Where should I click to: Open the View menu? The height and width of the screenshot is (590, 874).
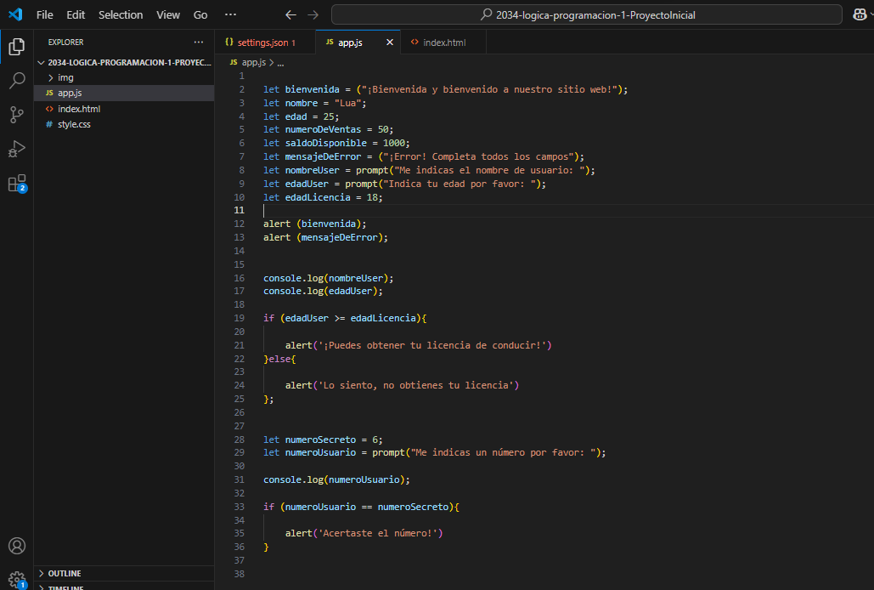pos(168,15)
